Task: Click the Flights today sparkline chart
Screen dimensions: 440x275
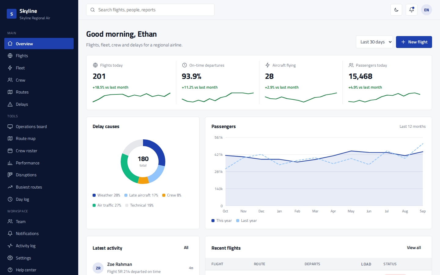Action: click(x=131, y=97)
